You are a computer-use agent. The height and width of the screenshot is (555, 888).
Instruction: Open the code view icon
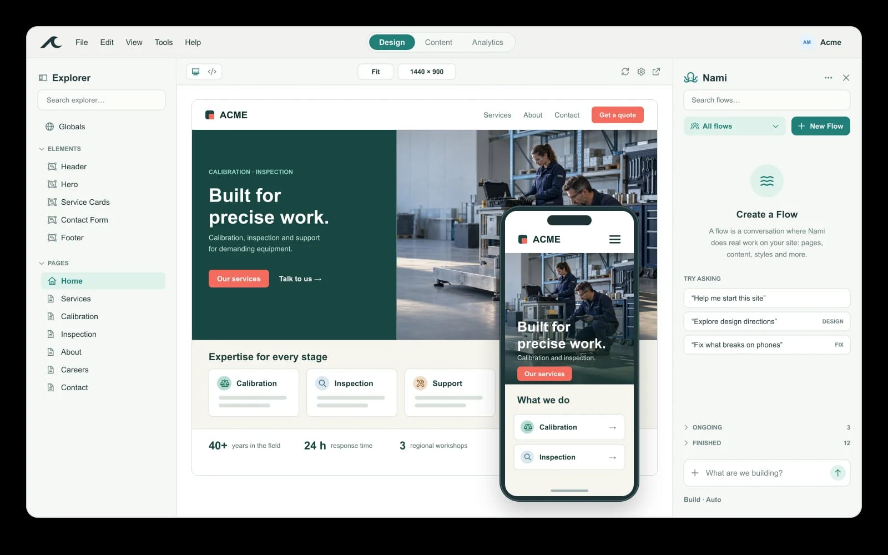(212, 72)
